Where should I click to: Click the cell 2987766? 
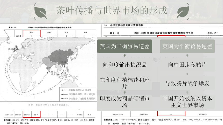(144, 114)
